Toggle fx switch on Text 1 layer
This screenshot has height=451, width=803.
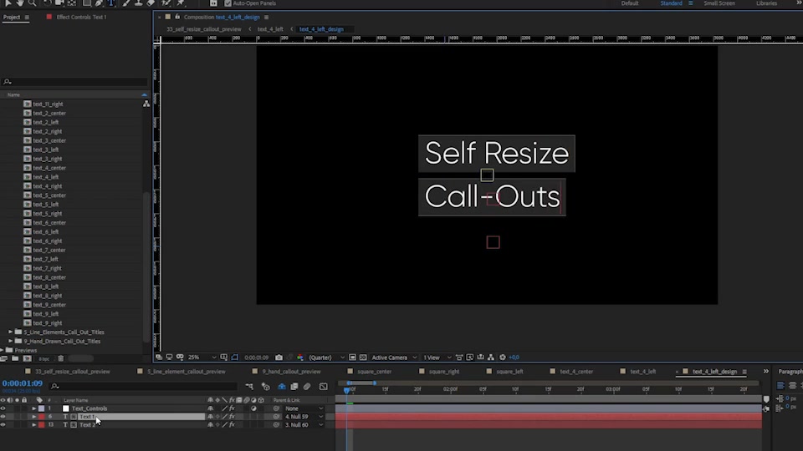232,417
